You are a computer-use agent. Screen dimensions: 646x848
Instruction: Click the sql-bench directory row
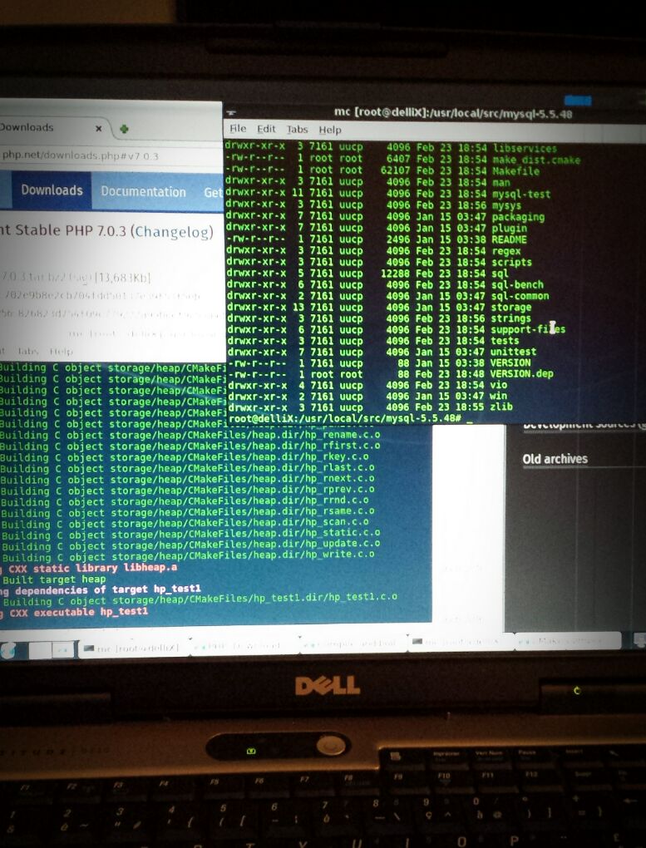click(385, 284)
